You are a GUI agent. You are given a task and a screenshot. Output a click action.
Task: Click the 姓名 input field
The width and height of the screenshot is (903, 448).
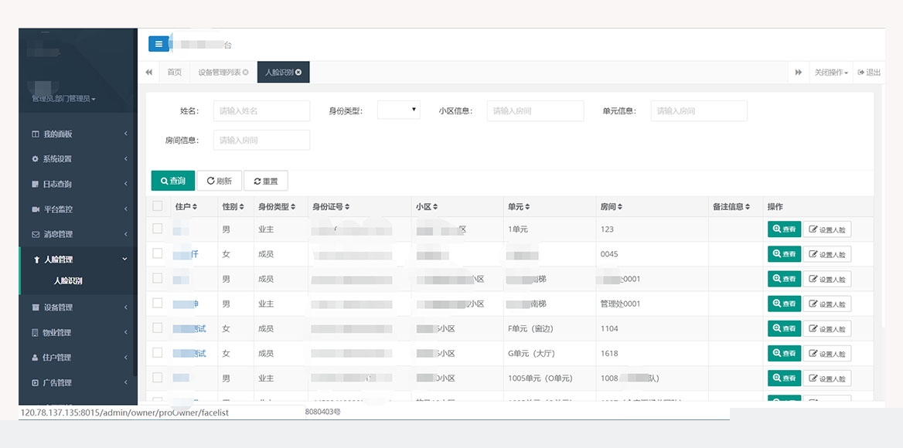(261, 110)
